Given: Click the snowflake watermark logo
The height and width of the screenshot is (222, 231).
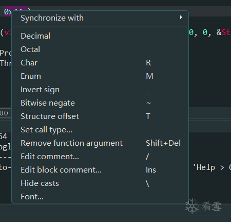Looking at the screenshot, I should click(192, 206).
